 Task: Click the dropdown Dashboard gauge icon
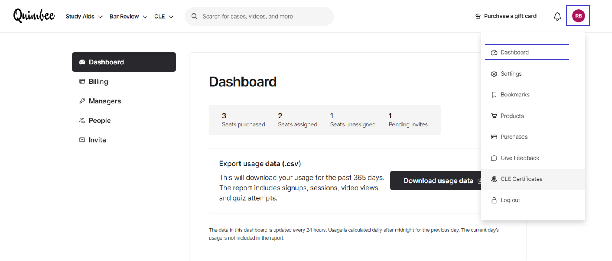494,53
